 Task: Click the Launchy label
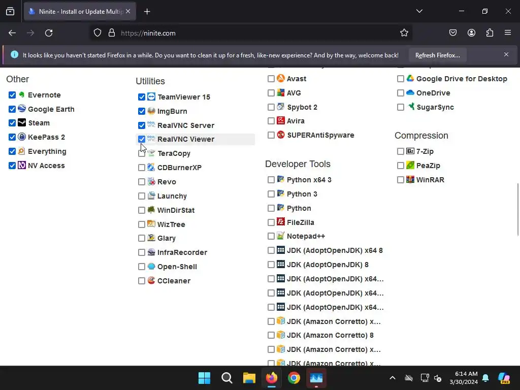click(172, 196)
